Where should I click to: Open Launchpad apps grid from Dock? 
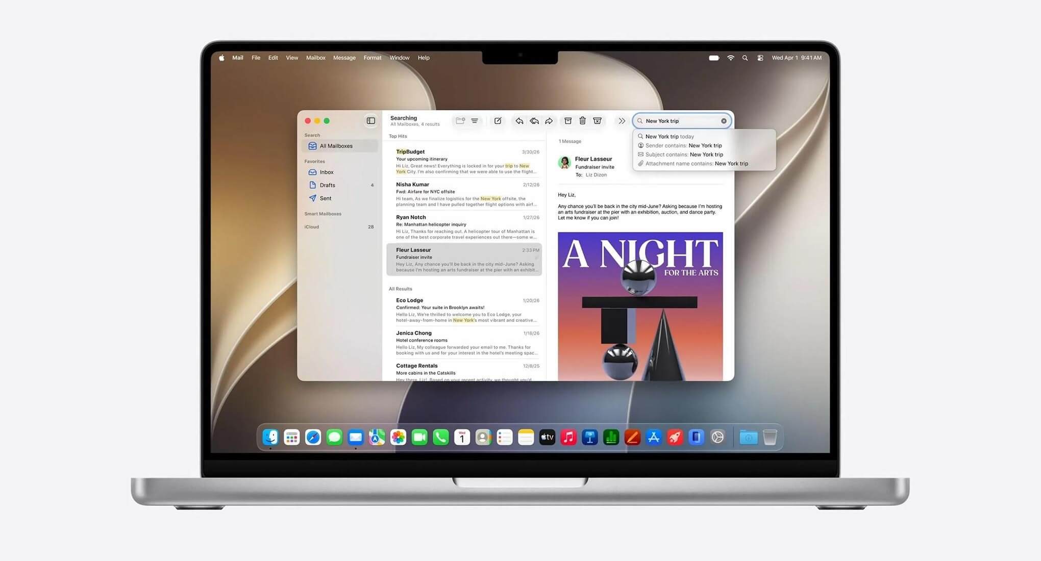292,437
